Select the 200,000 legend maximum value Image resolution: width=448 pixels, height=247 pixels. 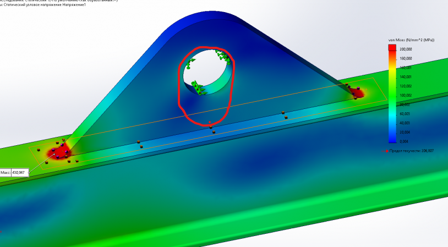pos(406,49)
